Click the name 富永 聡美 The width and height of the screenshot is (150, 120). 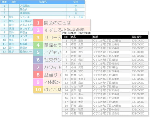click(x=77, y=109)
